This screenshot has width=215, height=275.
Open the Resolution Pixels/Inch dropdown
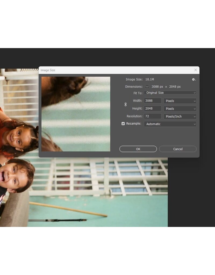(180, 117)
